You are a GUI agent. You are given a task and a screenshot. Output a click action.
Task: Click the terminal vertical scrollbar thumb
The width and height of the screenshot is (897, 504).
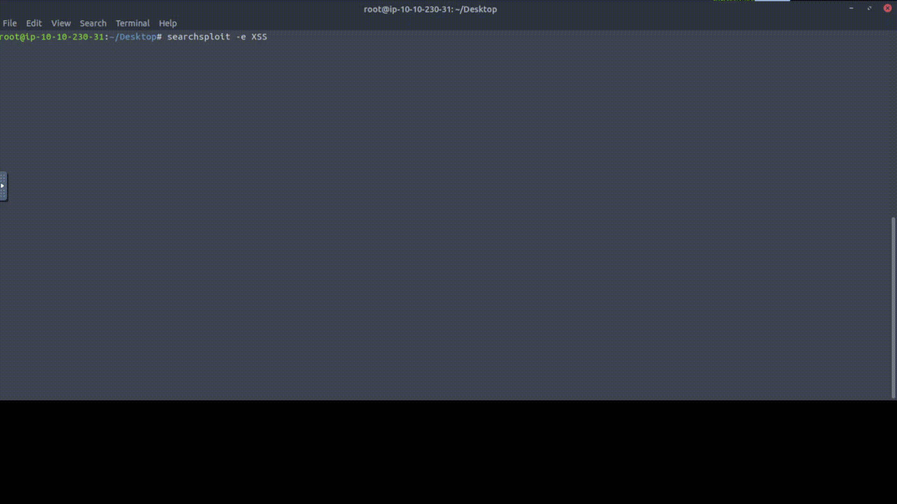[893, 308]
